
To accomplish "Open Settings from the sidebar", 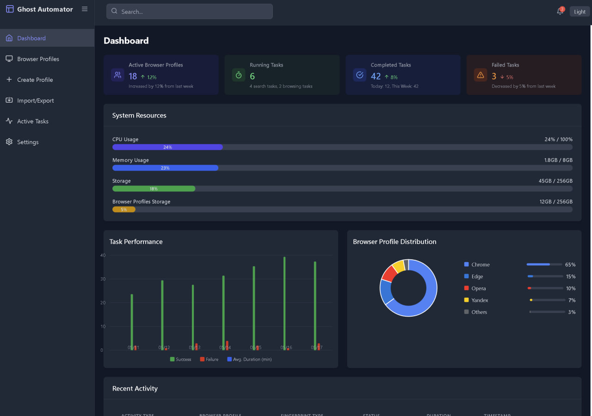I will pyautogui.click(x=28, y=142).
